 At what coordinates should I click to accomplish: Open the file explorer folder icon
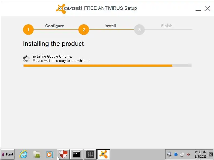(37, 154)
